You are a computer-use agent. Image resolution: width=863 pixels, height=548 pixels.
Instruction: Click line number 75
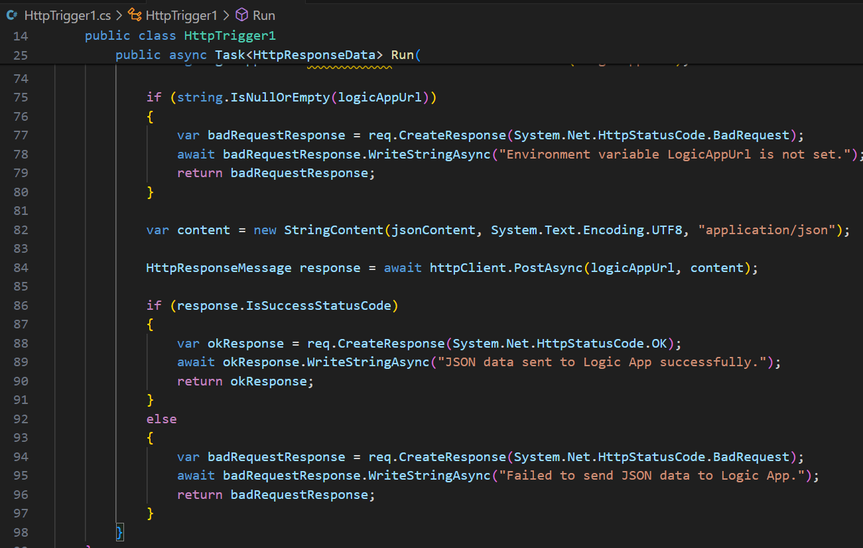[x=21, y=97]
